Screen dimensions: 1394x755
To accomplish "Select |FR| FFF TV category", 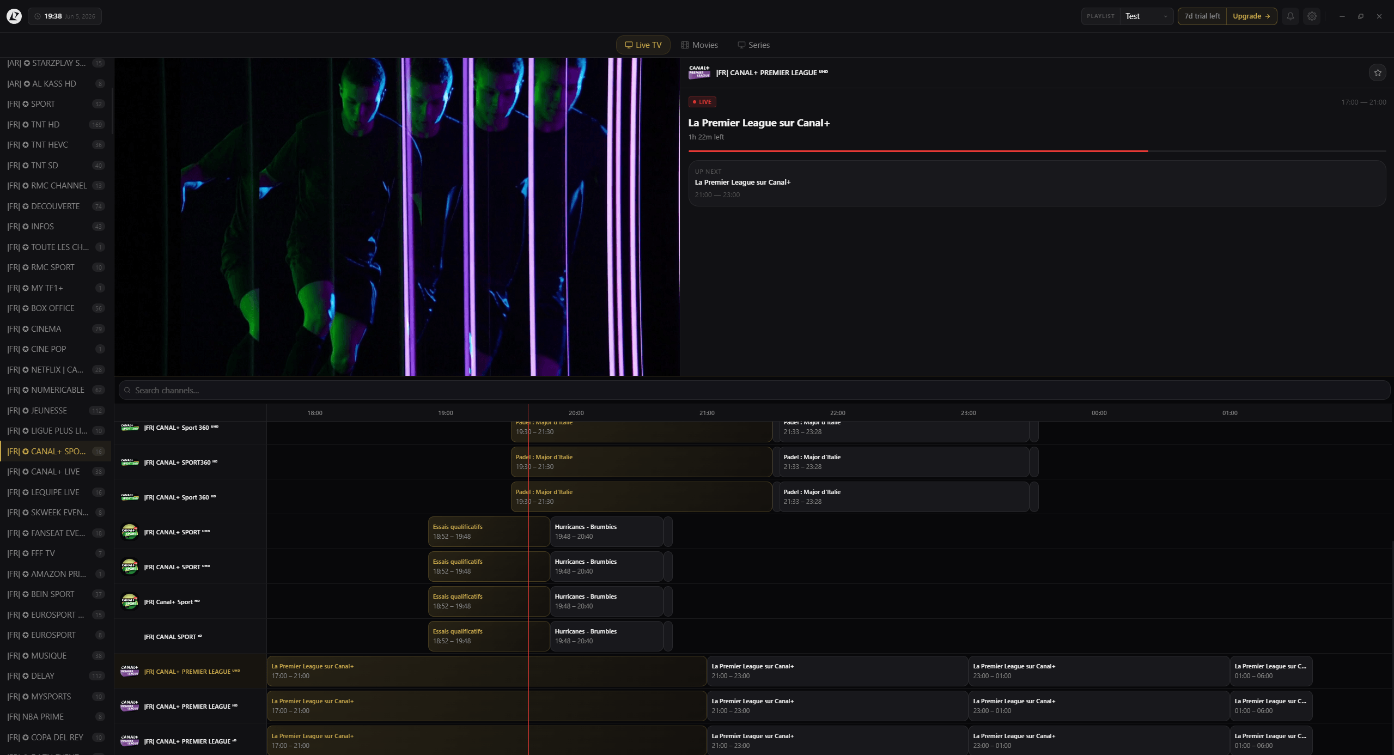I will (x=56, y=553).
